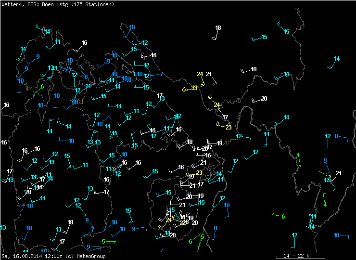This screenshot has height=260, width=356.
Task: Click the yellow 22 gust value
Action: point(182,222)
